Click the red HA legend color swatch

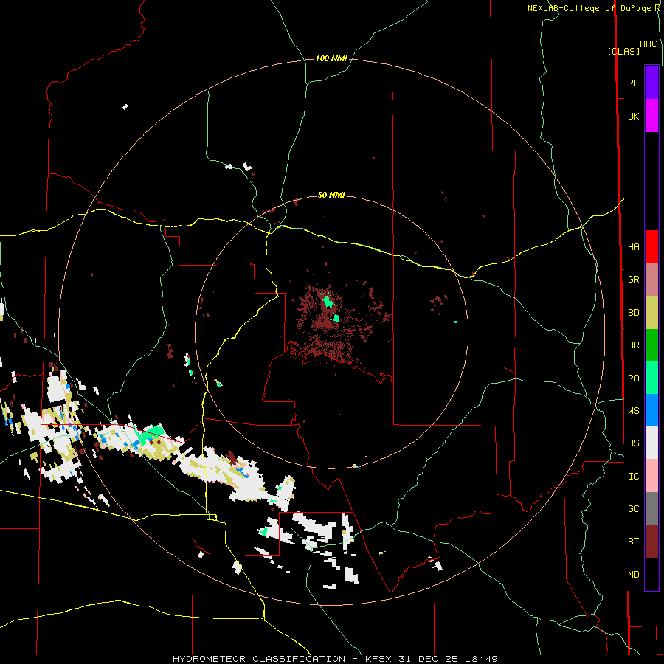tap(651, 246)
